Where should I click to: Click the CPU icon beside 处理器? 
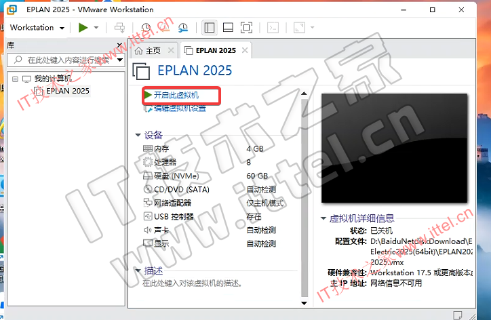[147, 162]
